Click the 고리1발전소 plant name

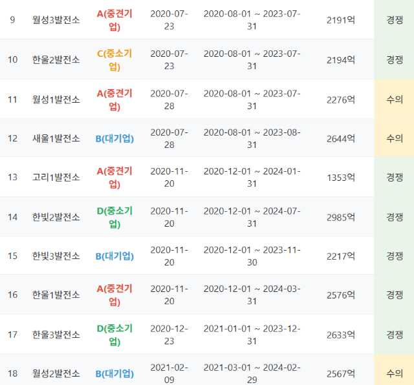click(x=56, y=177)
